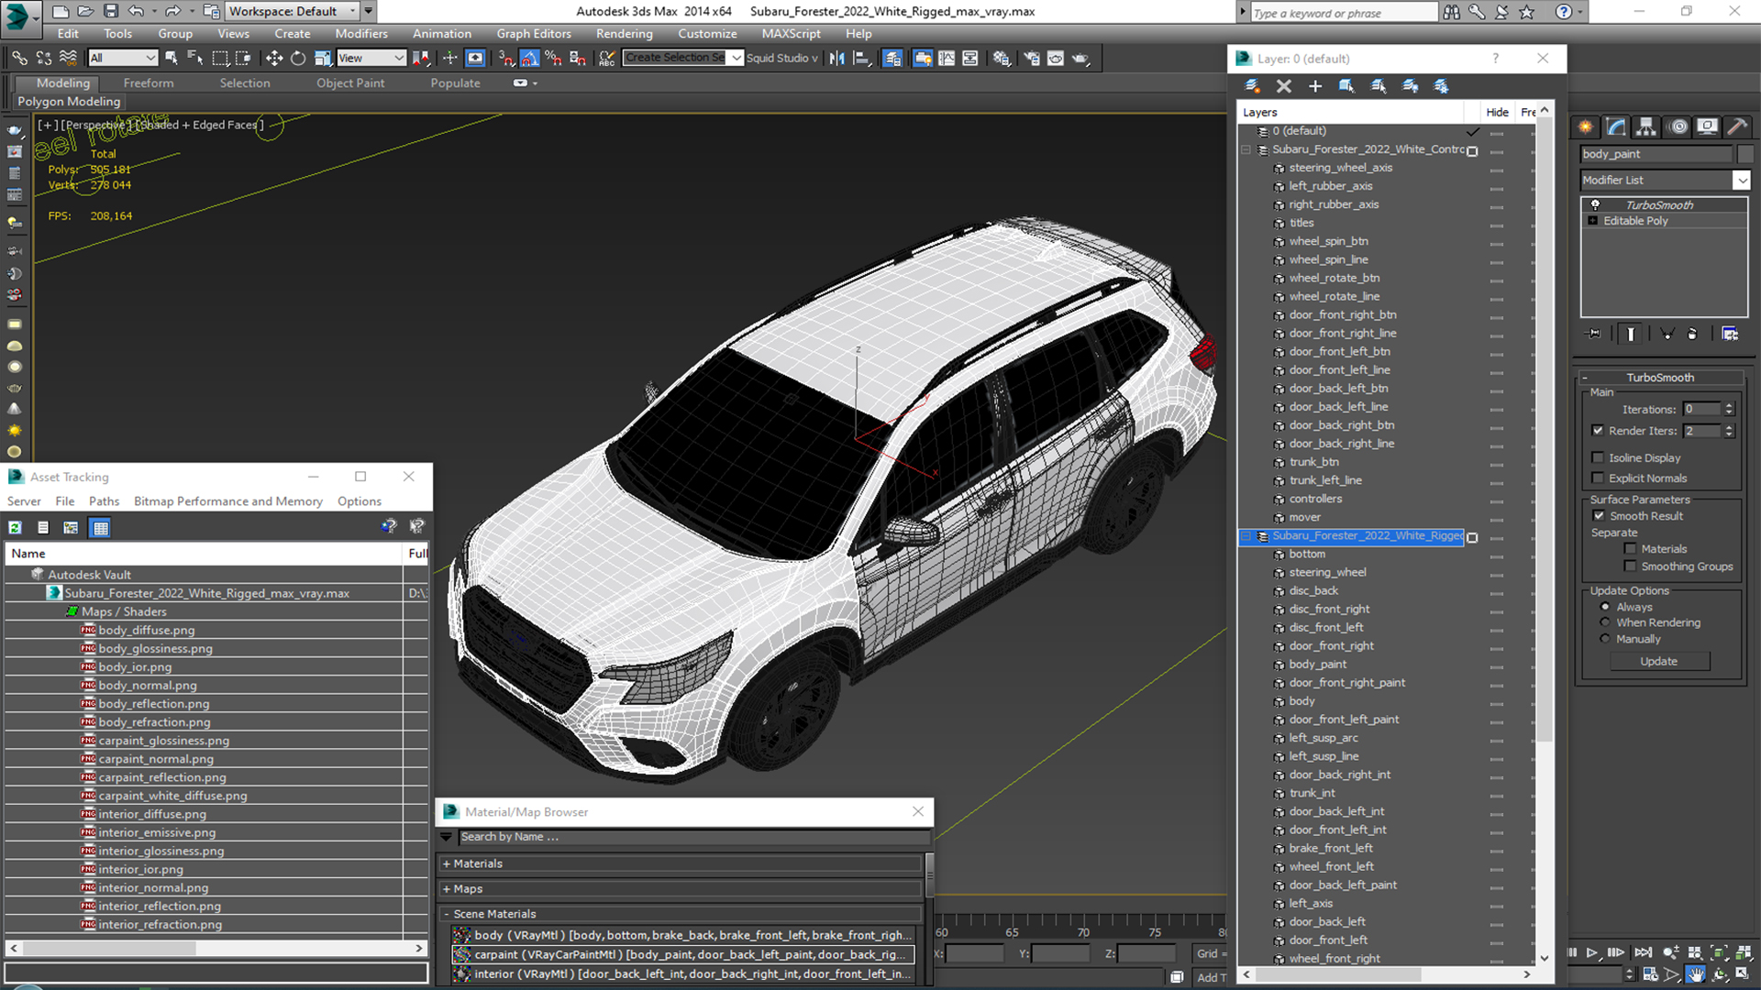Select When Rendering update option
This screenshot has height=990, width=1761.
pyautogui.click(x=1605, y=621)
